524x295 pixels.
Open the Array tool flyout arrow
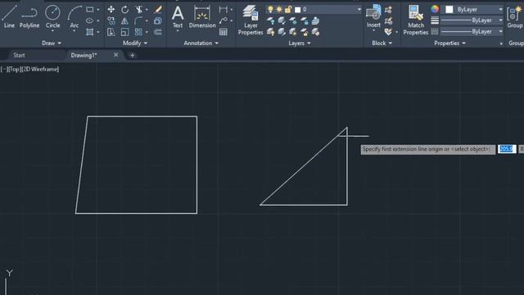(x=147, y=32)
